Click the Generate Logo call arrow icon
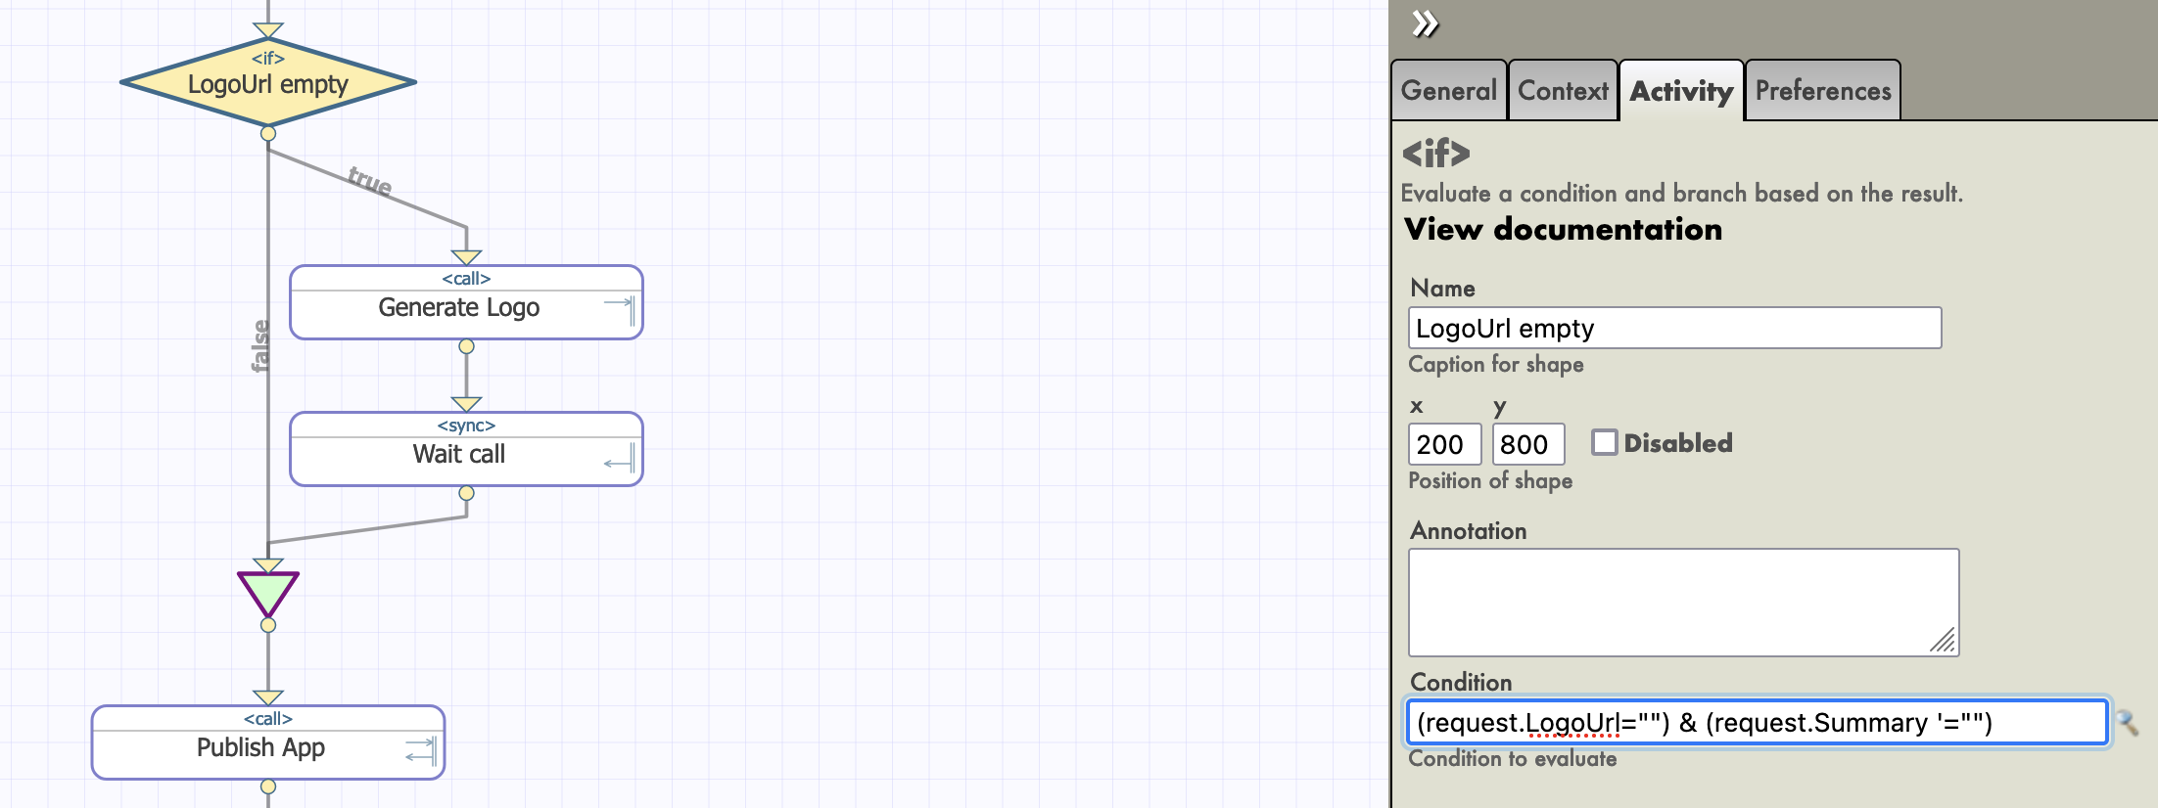2158x808 pixels. [x=620, y=309]
